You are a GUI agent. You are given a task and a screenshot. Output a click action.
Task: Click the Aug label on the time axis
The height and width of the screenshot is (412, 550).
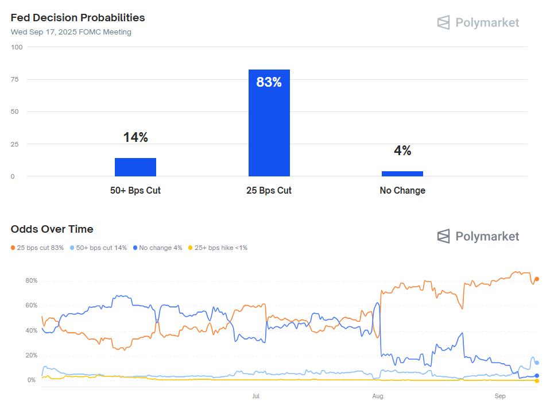(x=377, y=396)
